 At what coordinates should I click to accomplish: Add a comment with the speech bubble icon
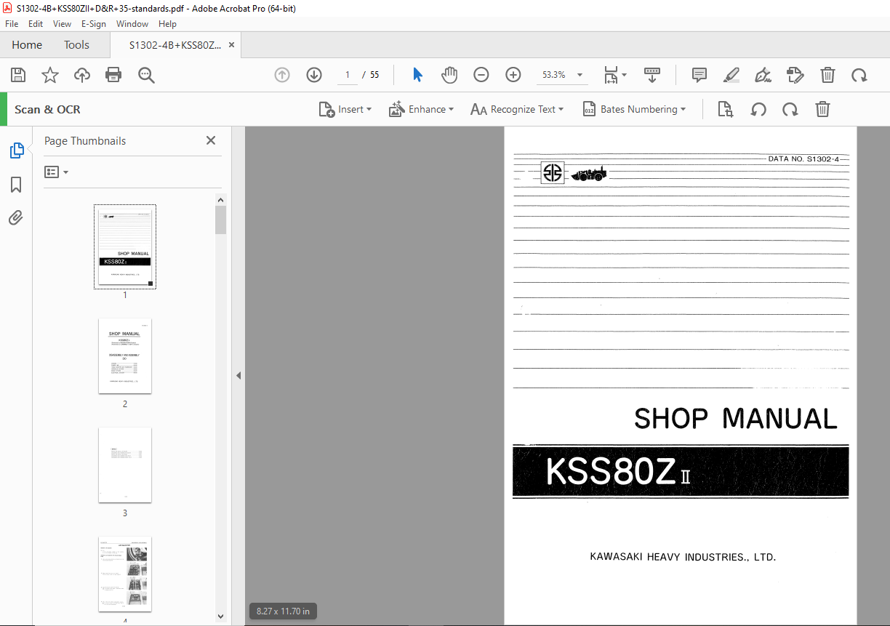coord(699,75)
